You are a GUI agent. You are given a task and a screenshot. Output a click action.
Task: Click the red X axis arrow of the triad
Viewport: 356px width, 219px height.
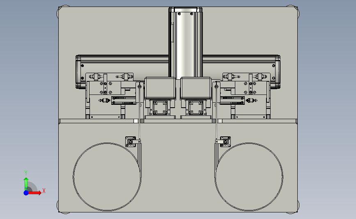pyautogui.click(x=34, y=193)
